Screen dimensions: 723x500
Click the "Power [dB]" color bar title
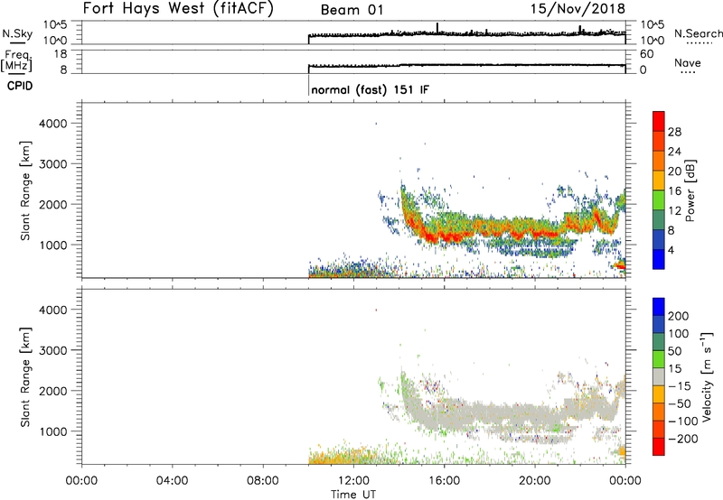[690, 190]
